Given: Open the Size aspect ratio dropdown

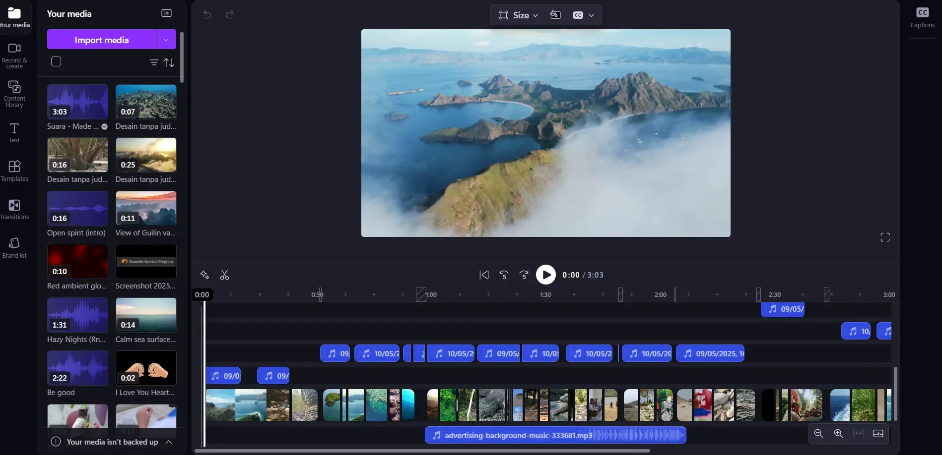Looking at the screenshot, I should coord(518,15).
